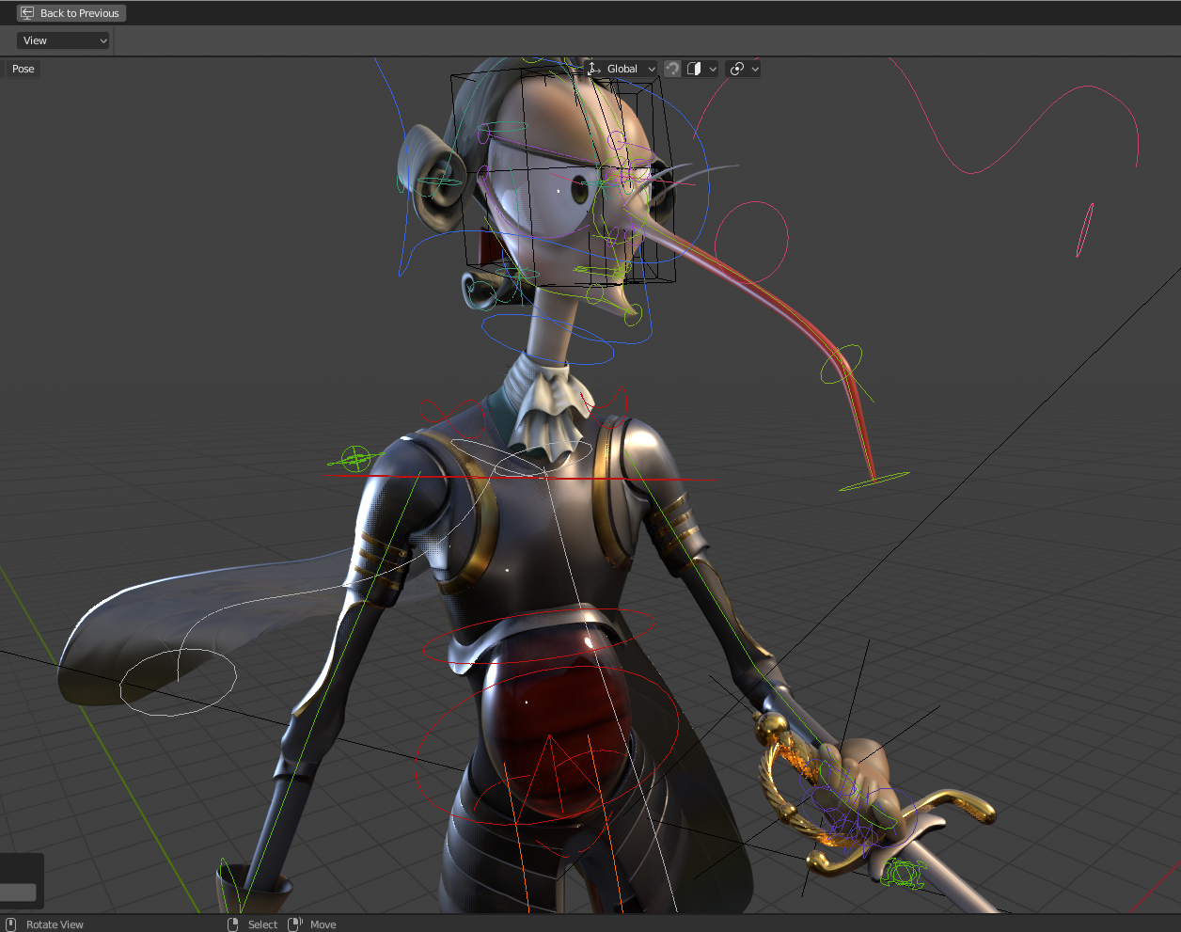Click the Move status text
Screen dimensions: 1181x932
point(323,924)
